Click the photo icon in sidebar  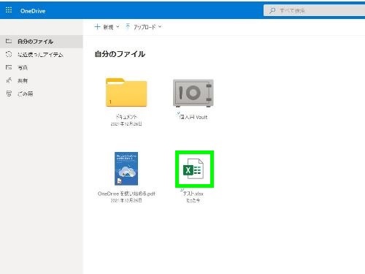pyautogui.click(x=9, y=67)
